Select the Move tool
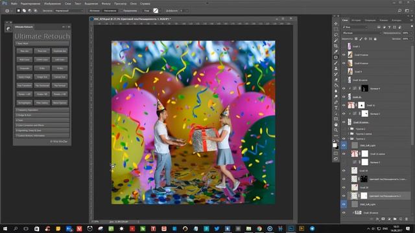Screen dimensions: 415x233 [336, 24]
